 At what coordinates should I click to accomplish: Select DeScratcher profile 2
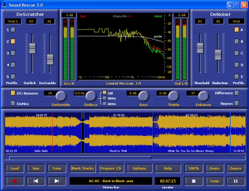point(13,42)
